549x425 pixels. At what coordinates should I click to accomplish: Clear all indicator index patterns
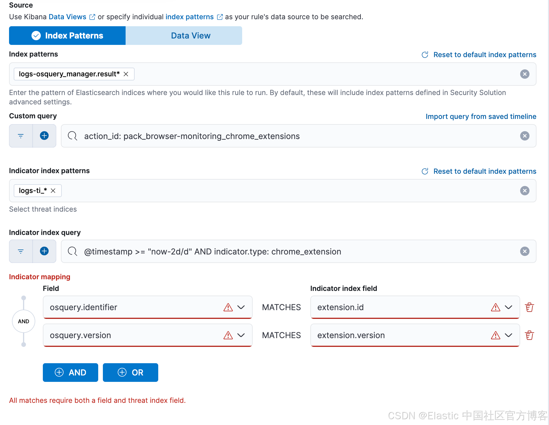pos(525,191)
